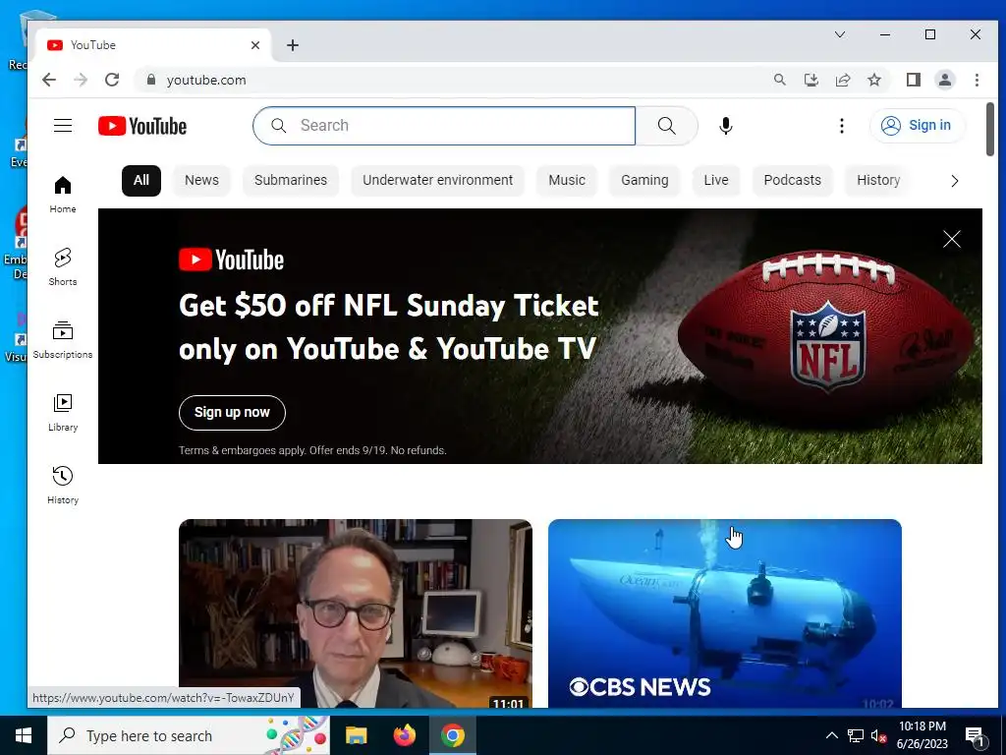This screenshot has height=755, width=1006.
Task: Click the address bar zoom magnifier icon
Action: coord(779,80)
